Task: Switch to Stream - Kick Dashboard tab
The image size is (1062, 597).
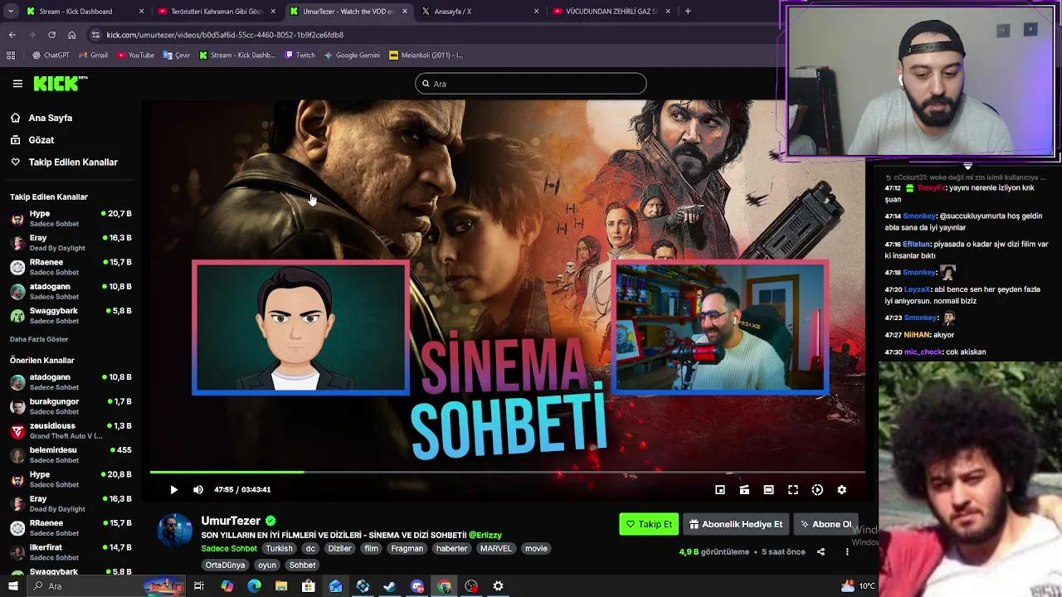Action: click(x=83, y=12)
